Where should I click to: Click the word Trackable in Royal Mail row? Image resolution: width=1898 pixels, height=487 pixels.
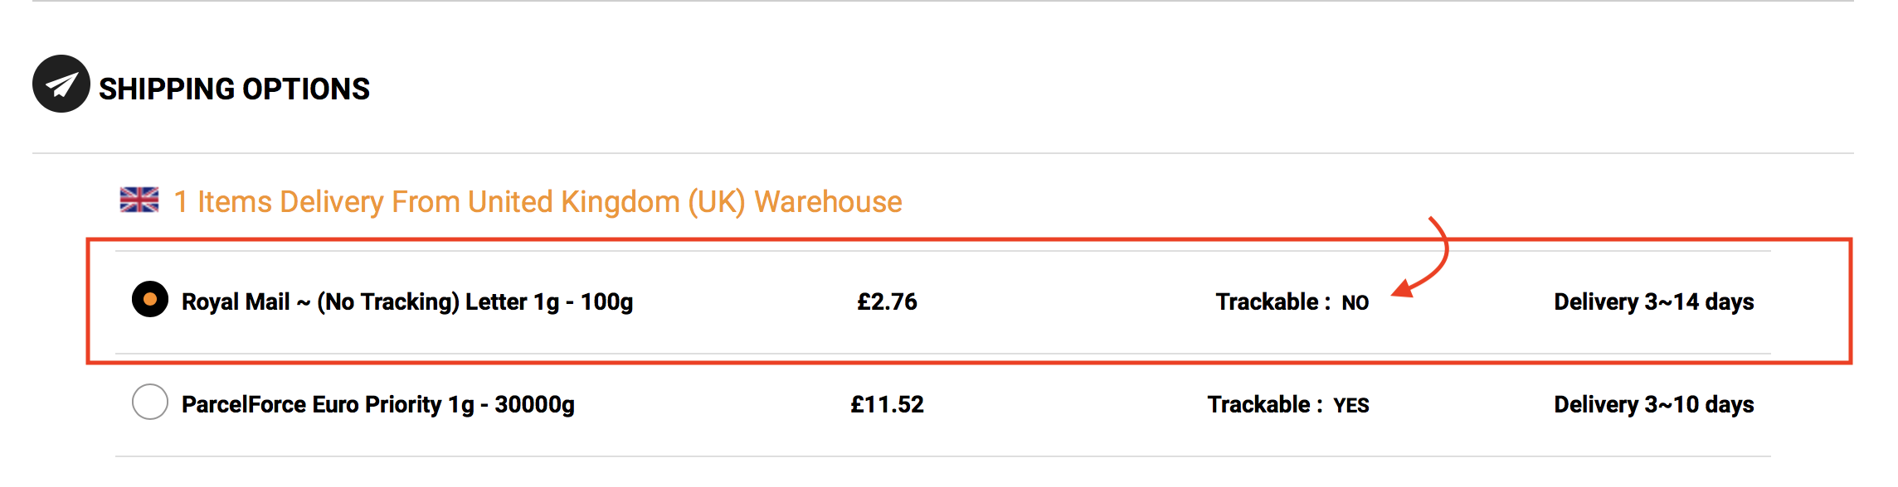pos(1267,301)
